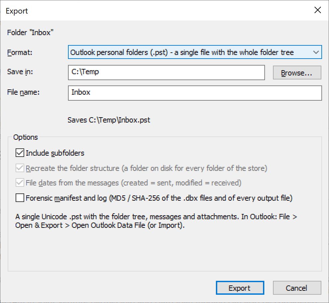This screenshot has height=303, width=329.
Task: Click the Folder "Inbox" label
Action: tap(30, 32)
